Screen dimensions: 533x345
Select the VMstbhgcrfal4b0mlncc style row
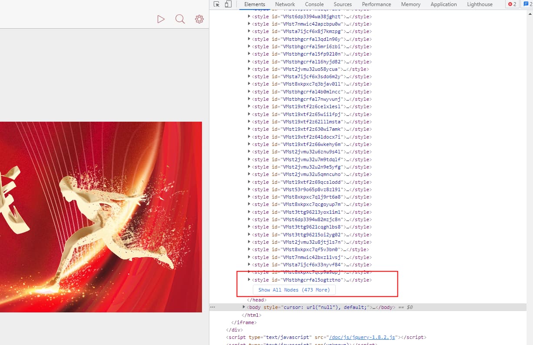tap(311, 92)
